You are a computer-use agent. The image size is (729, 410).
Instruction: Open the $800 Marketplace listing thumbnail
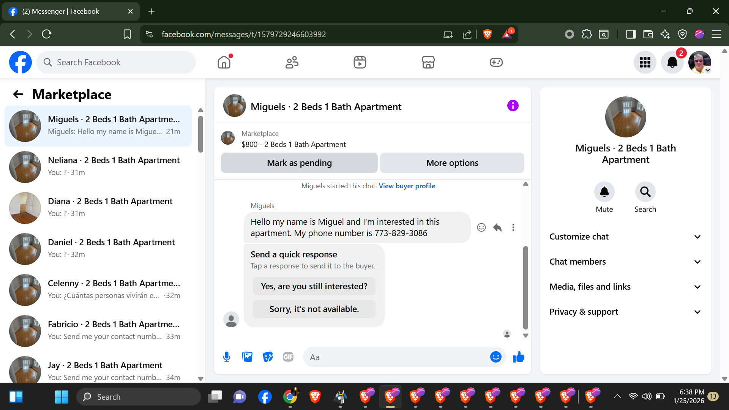click(228, 138)
